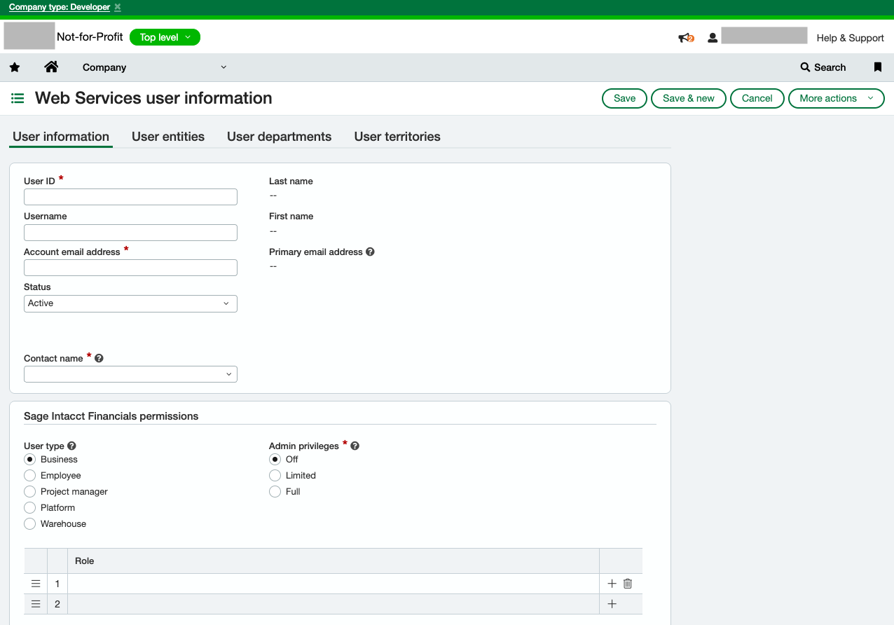Click the Save button

pos(624,98)
